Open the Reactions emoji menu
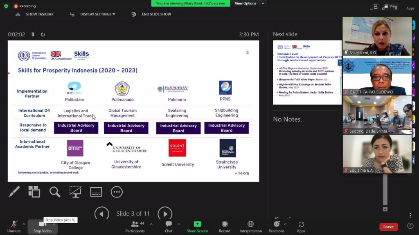The height and width of the screenshot is (235, 419). (x=276, y=227)
